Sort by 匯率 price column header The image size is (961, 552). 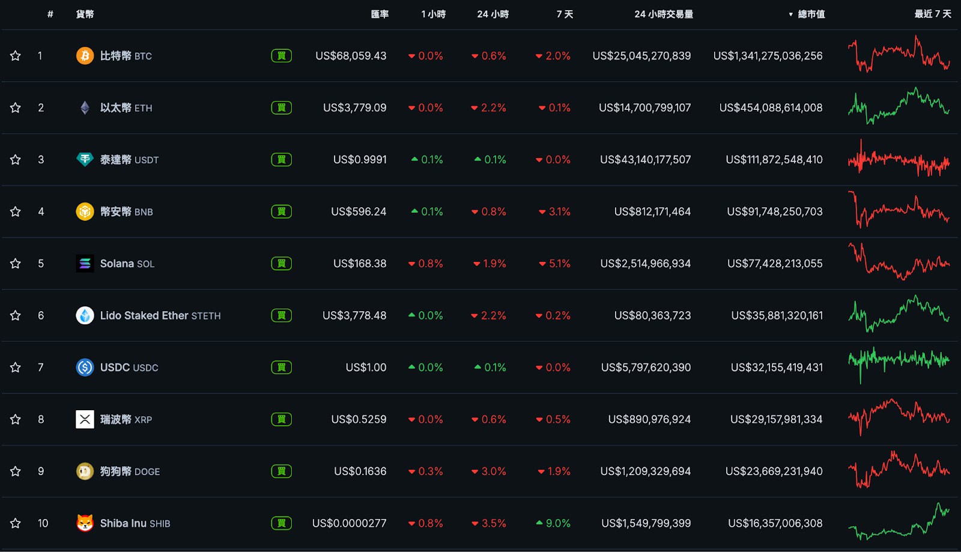[380, 14]
